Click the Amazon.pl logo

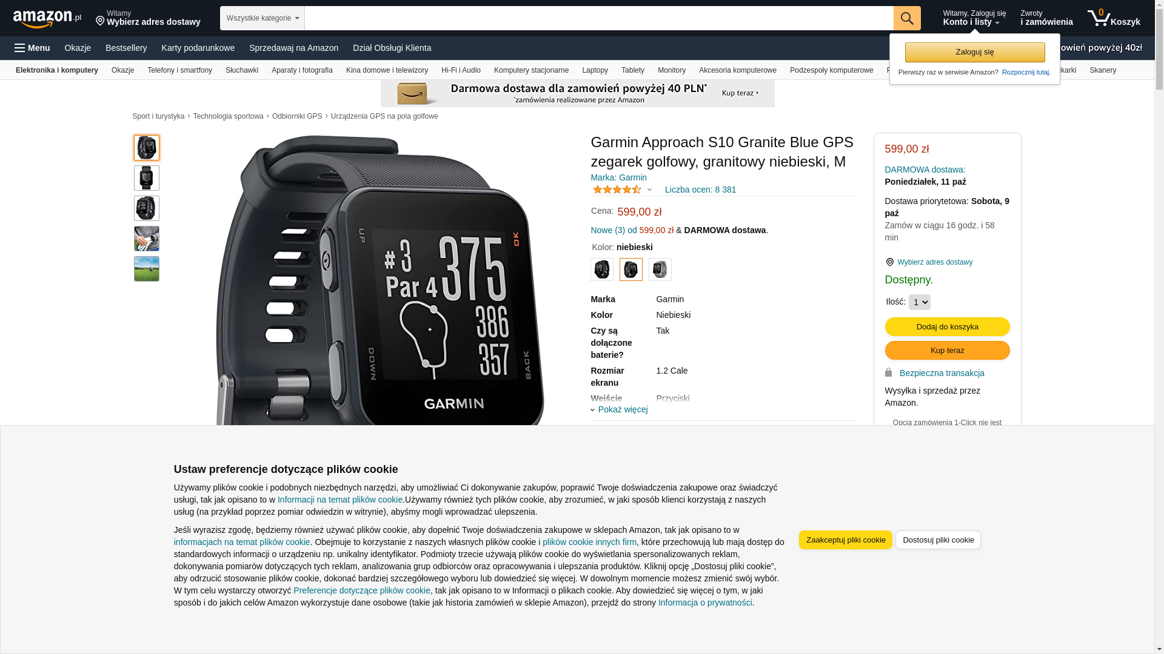pos(47,19)
